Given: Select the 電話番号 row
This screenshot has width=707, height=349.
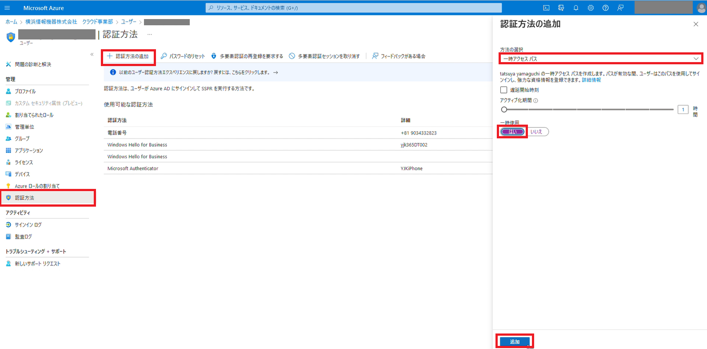Looking at the screenshot, I should 298,133.
